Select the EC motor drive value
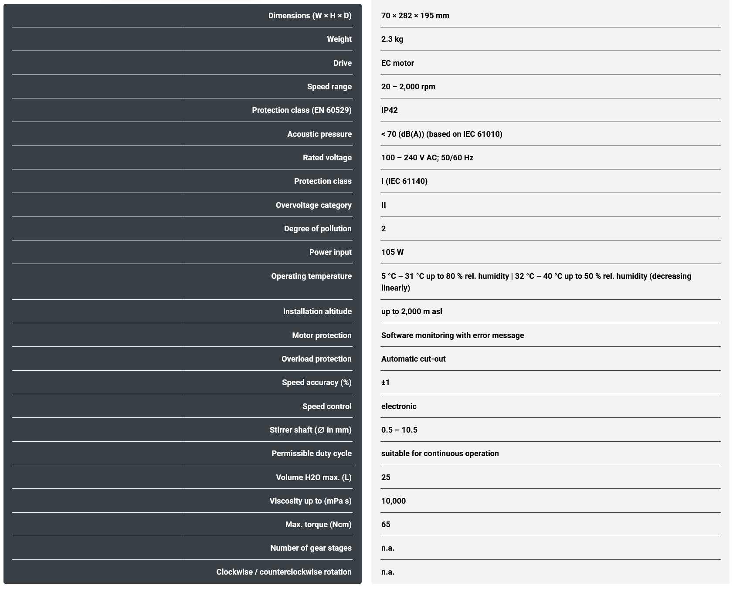733x589 pixels. click(397, 63)
